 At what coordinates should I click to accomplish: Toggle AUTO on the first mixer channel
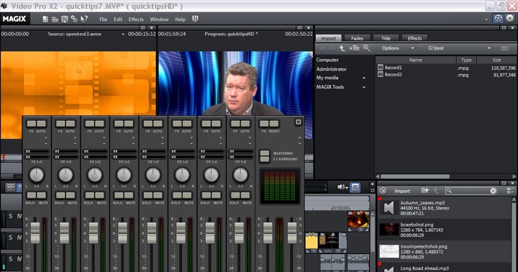click(x=41, y=124)
